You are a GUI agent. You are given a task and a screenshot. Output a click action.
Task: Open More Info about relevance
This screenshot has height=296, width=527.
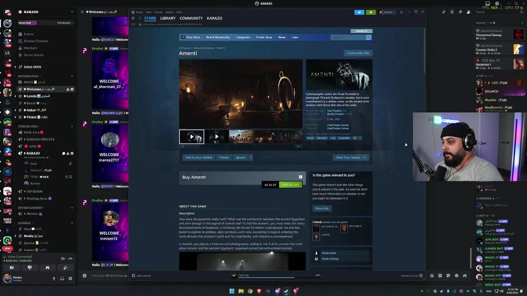click(x=322, y=208)
